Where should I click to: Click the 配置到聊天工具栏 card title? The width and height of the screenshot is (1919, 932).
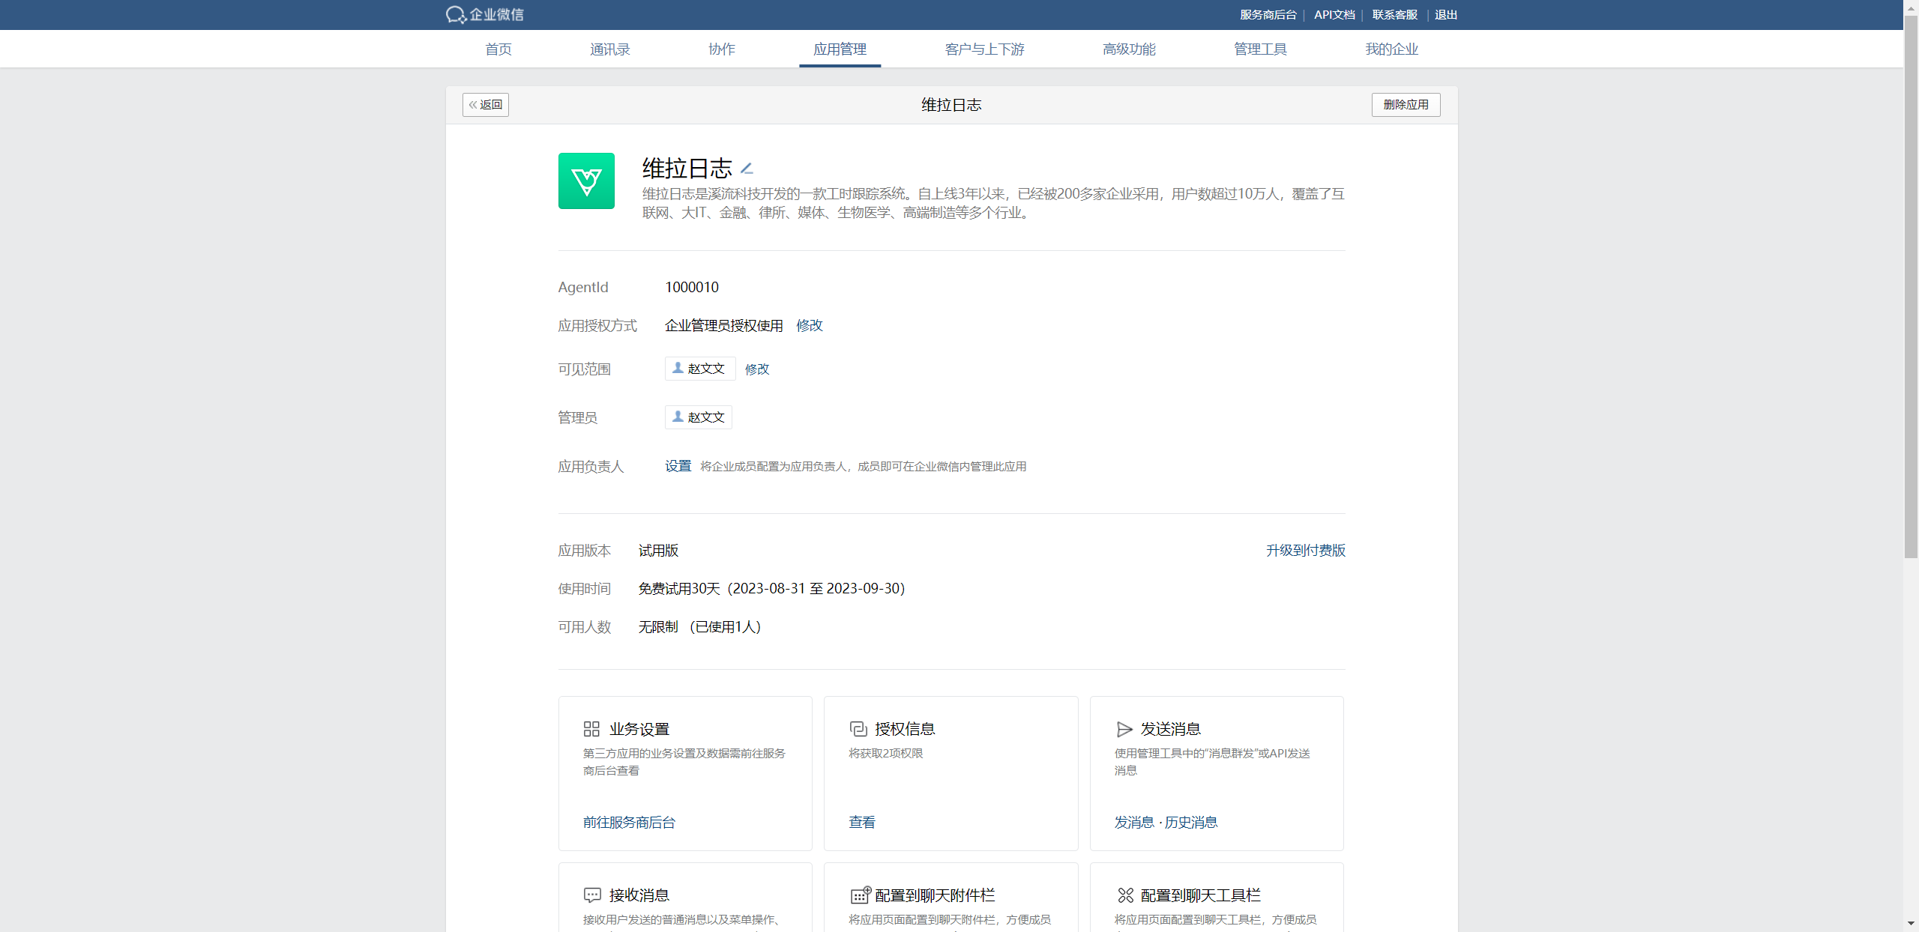1201,895
